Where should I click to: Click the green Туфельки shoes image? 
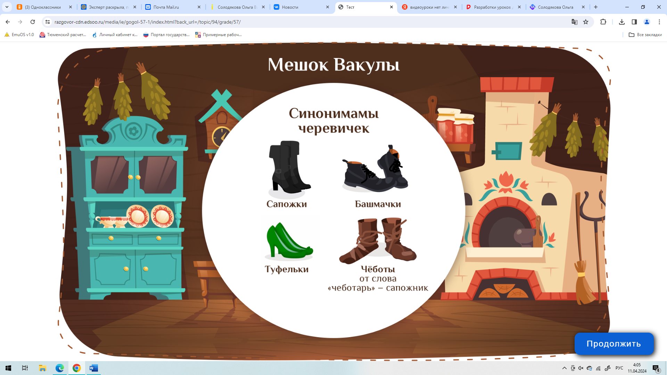[x=289, y=241]
